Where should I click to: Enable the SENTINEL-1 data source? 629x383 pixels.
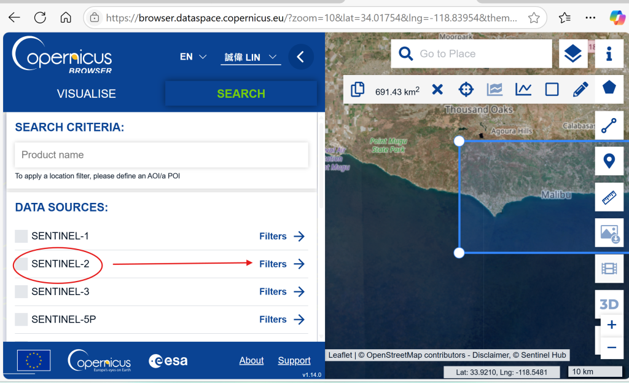click(x=21, y=236)
